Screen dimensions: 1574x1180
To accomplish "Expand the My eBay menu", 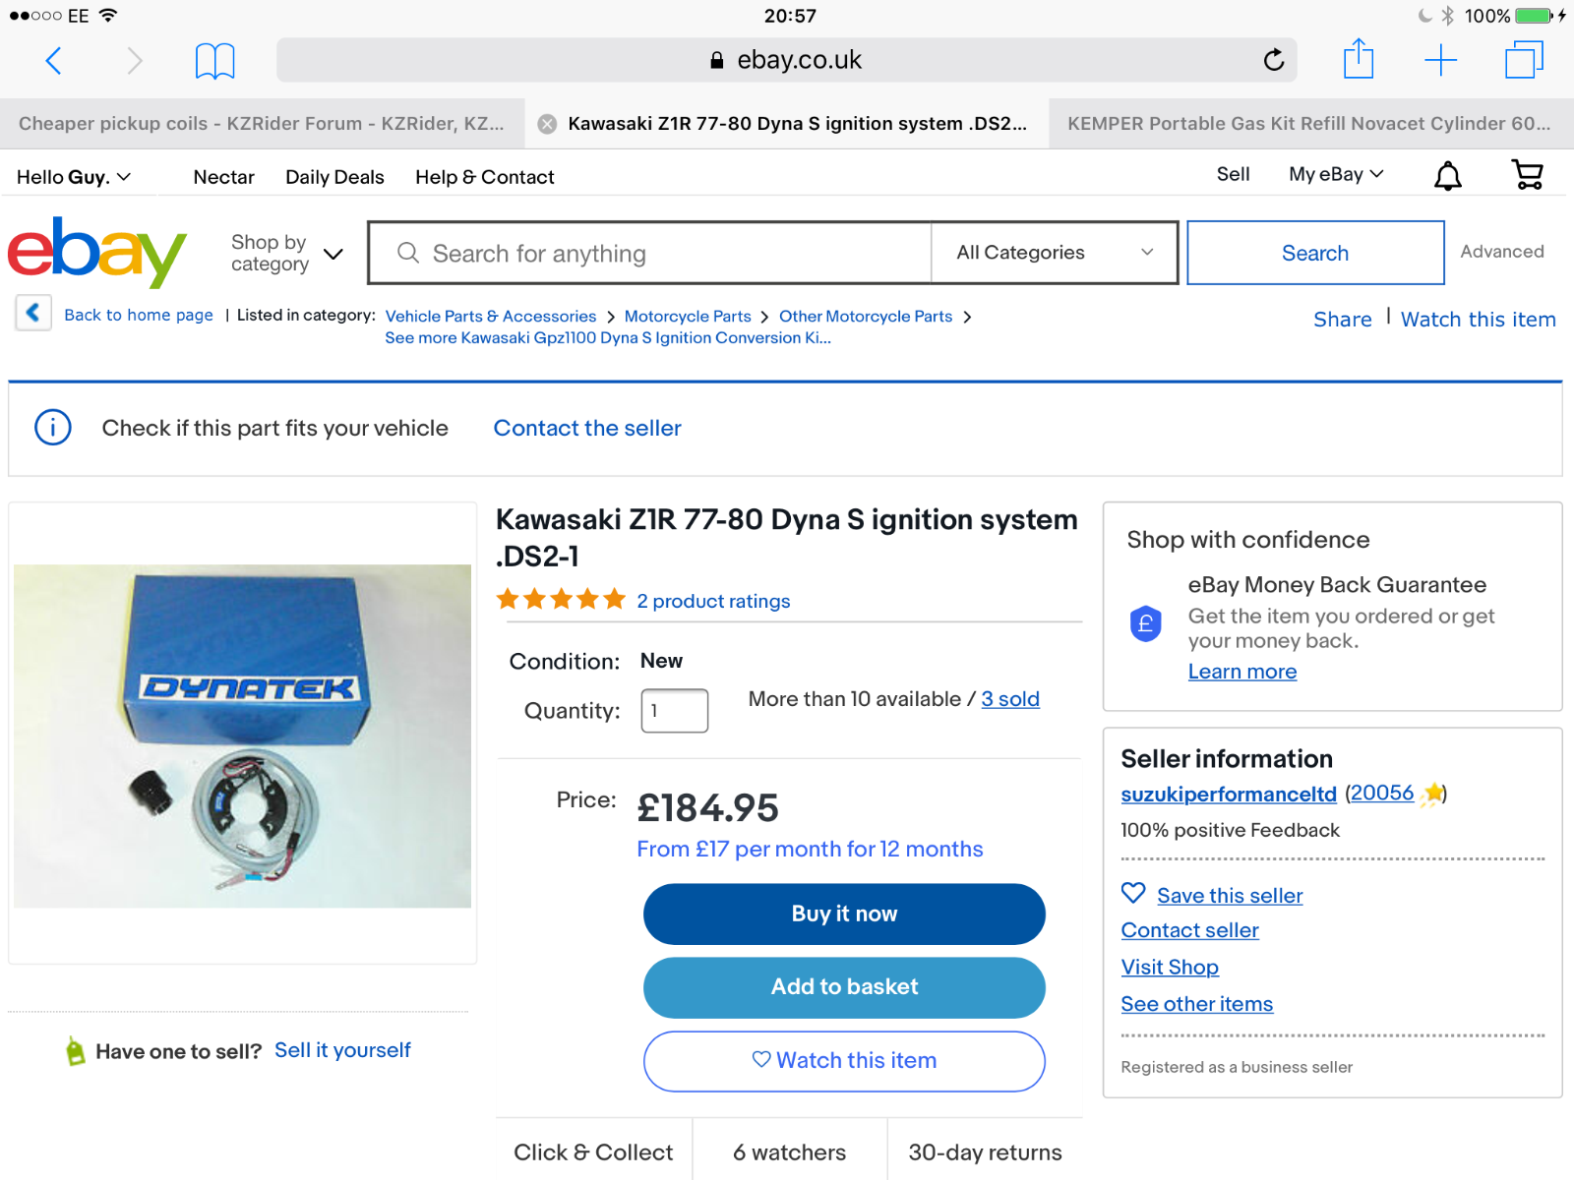I will (x=1336, y=174).
